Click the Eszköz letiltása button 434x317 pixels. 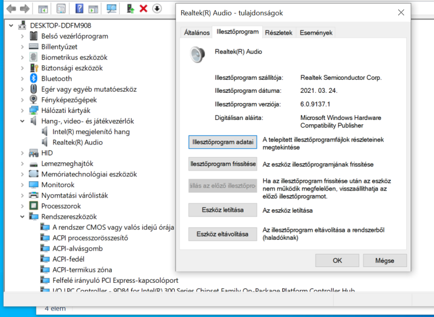click(223, 210)
